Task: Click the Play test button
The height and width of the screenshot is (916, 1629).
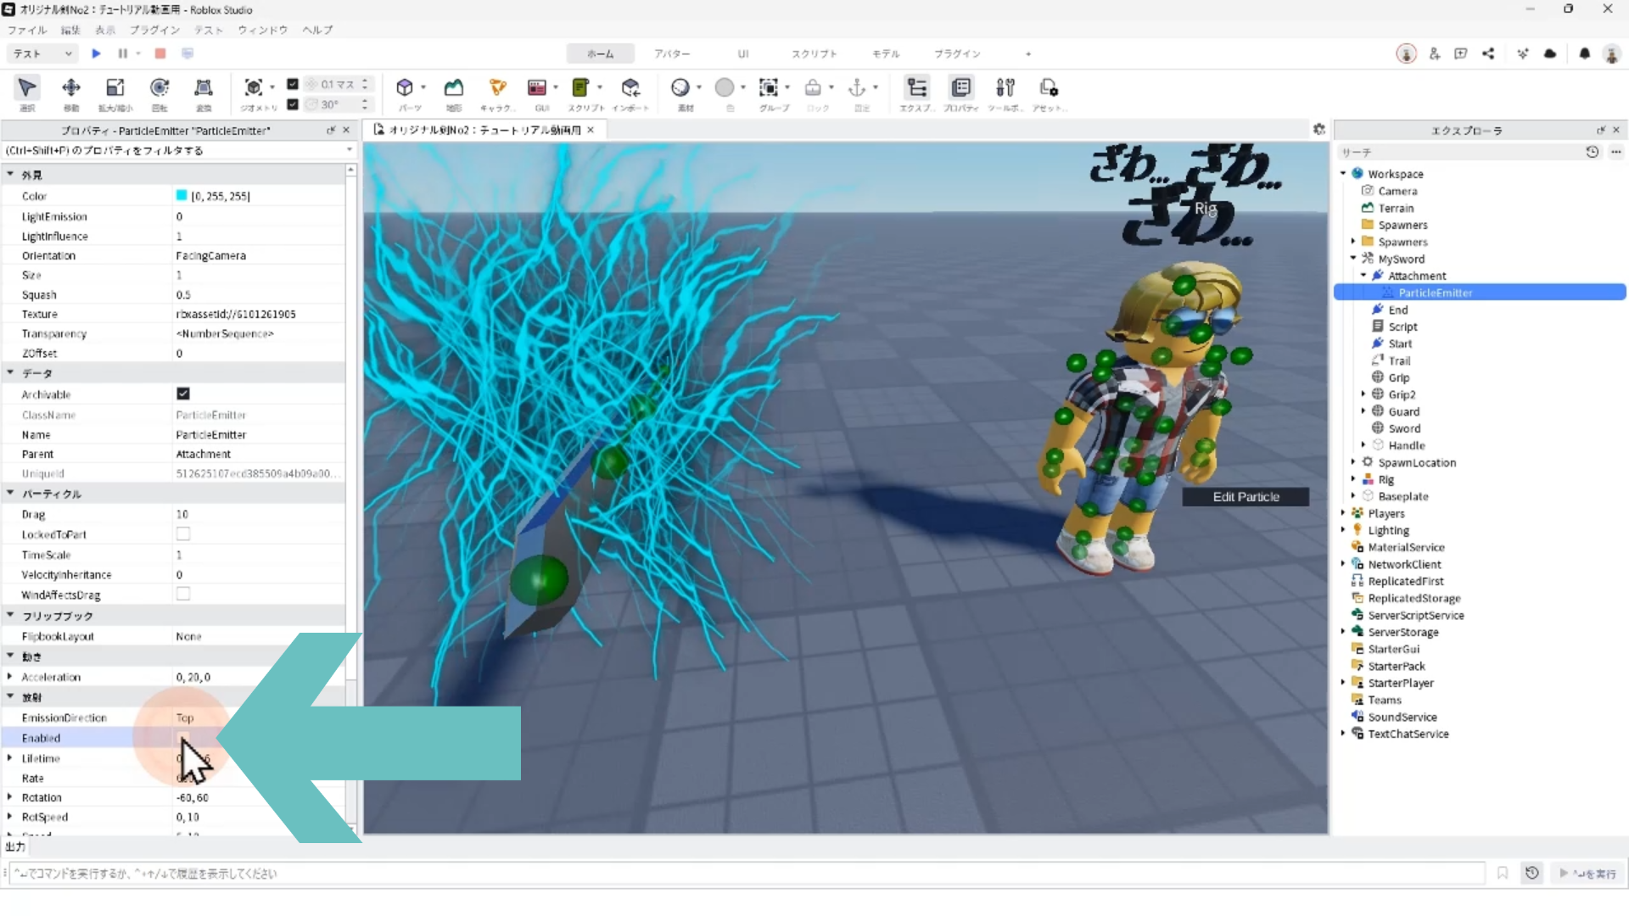Action: coord(96,53)
